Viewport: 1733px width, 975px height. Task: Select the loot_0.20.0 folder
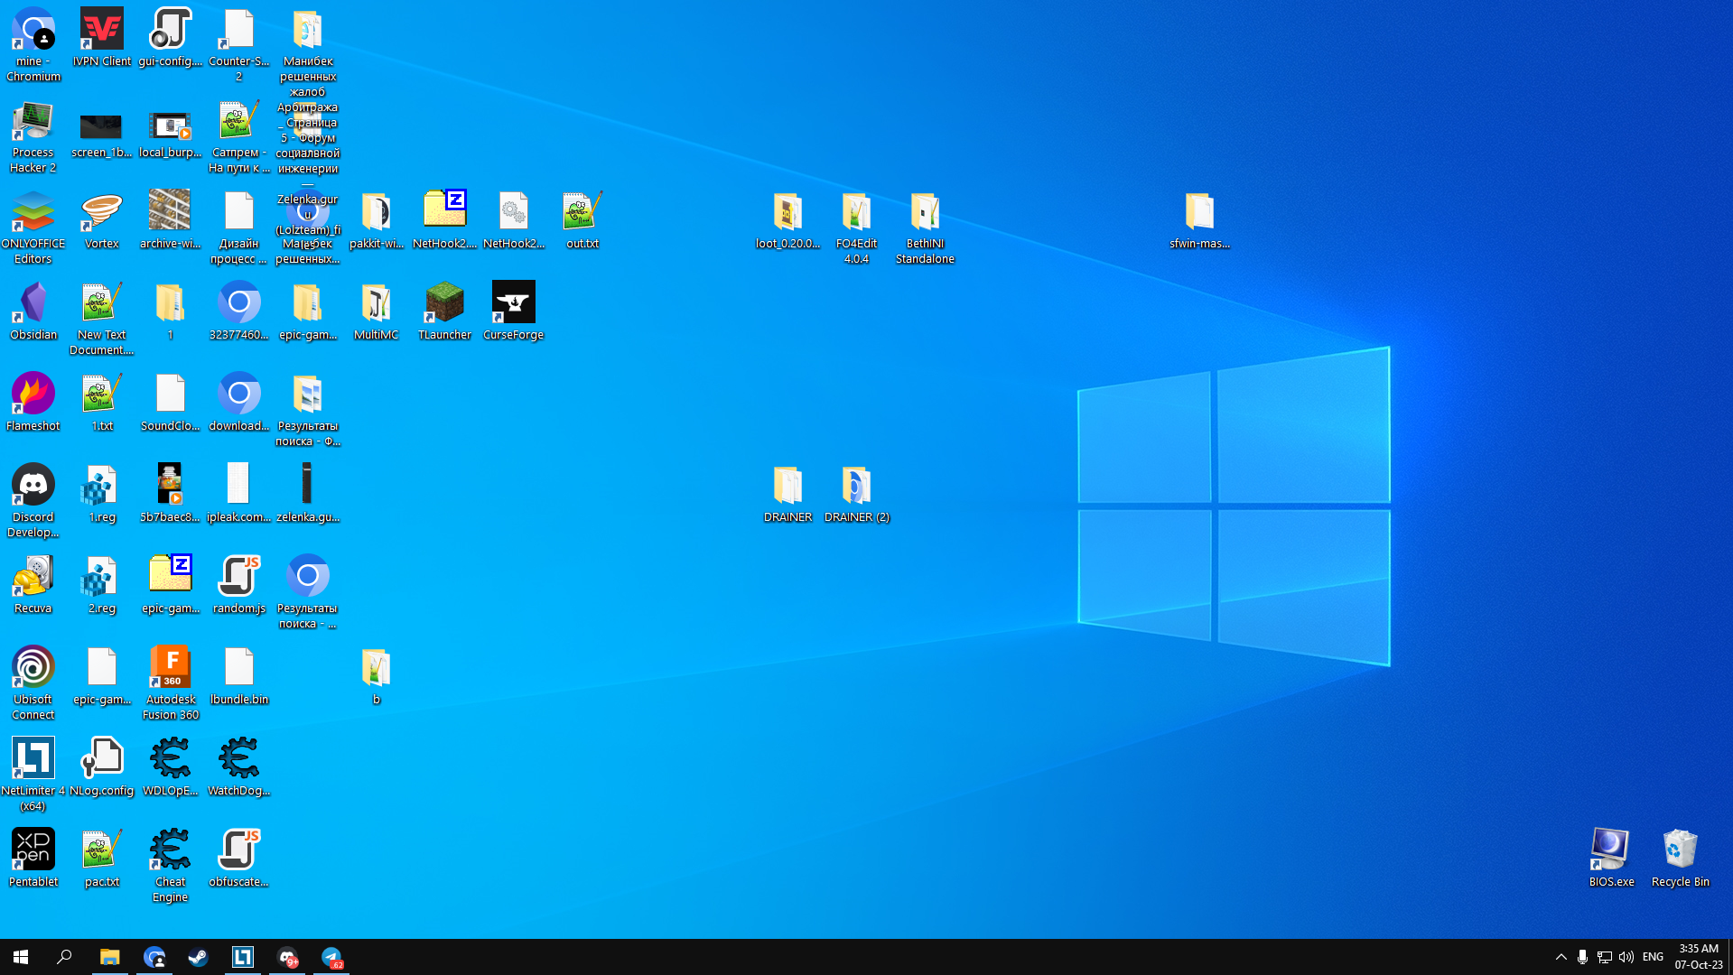(x=787, y=221)
